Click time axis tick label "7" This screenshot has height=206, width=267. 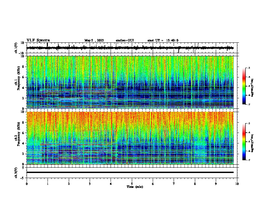point(174,184)
